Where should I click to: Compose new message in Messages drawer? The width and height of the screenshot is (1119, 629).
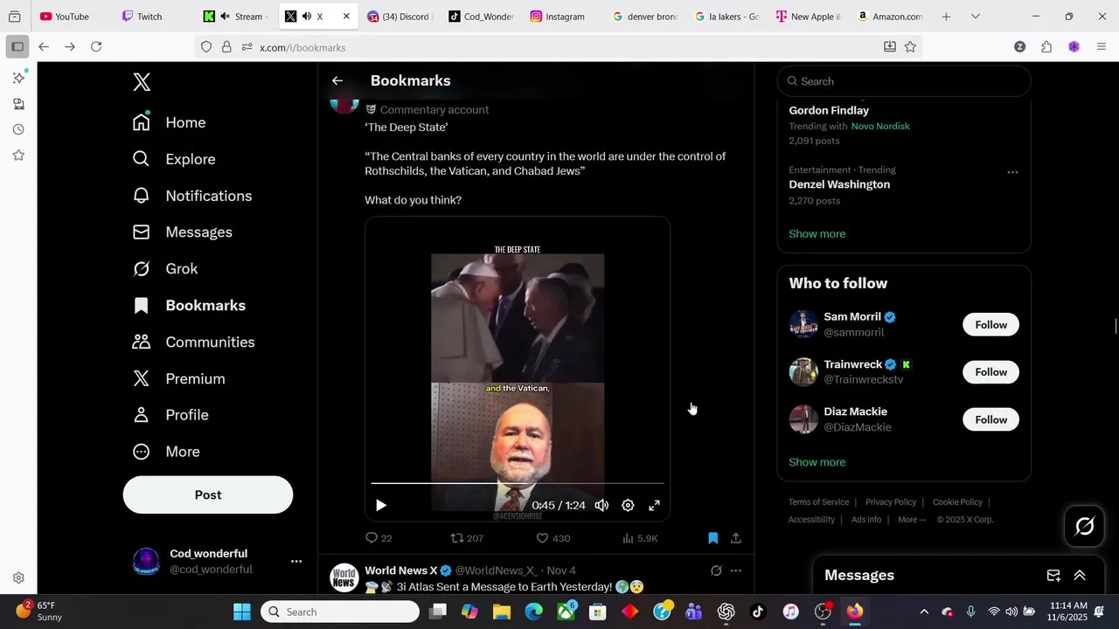(1053, 575)
